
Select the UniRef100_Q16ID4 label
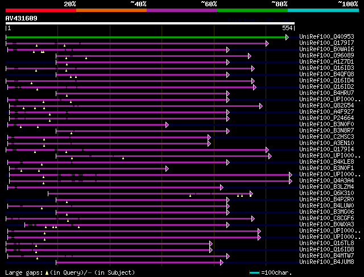coord(326,81)
